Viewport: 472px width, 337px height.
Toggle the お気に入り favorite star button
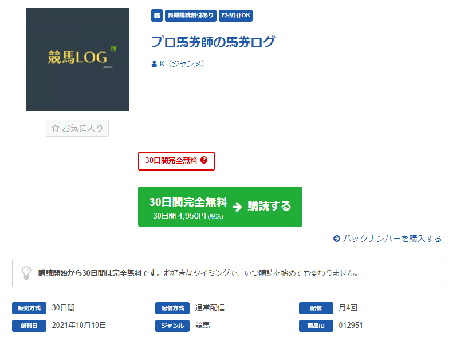click(x=77, y=128)
